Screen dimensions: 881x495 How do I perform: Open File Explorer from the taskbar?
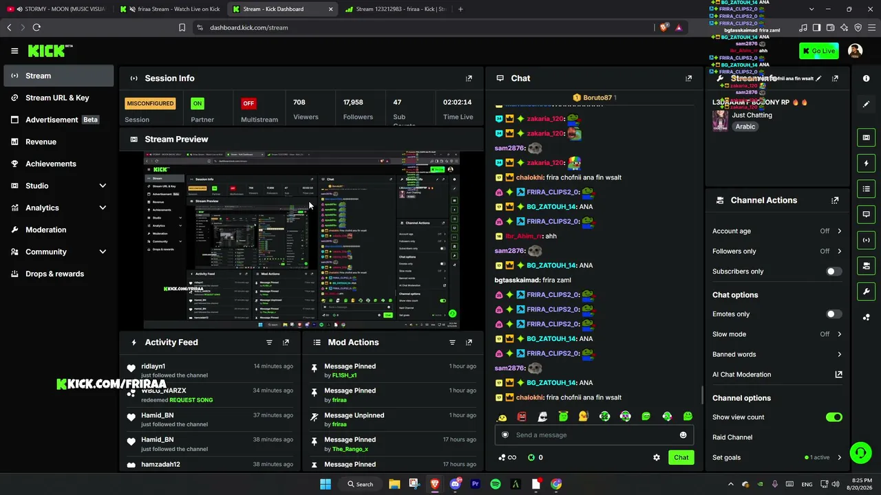(394, 484)
